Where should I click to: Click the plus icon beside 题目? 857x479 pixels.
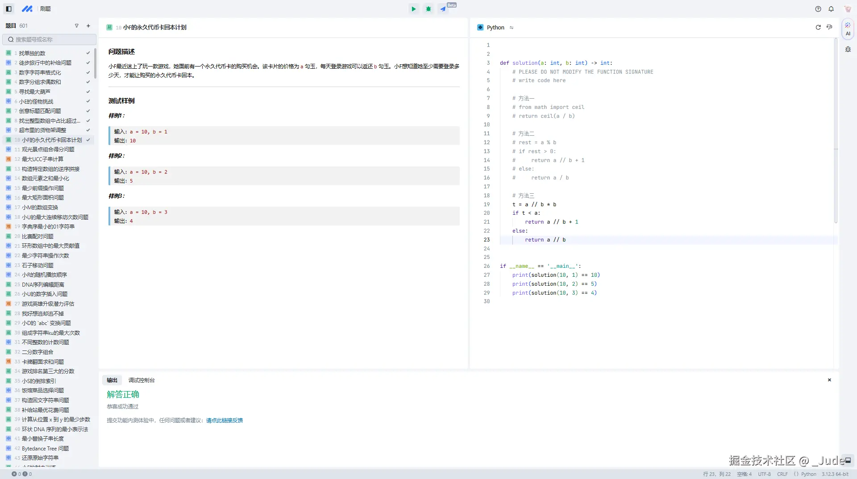pos(88,26)
